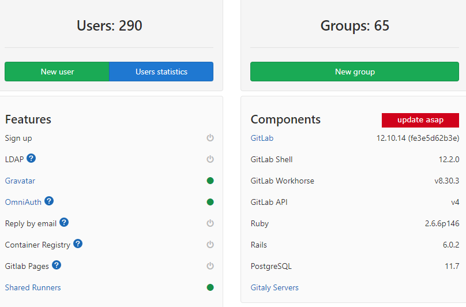
Task: Click GitLab version 12.10.14 (fe3e5d62b3e)
Action: tap(418, 138)
